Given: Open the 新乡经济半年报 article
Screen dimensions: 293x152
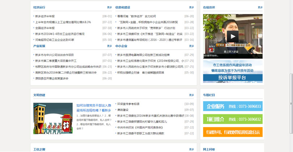Looking at the screenshot, I should (x=45, y=16).
